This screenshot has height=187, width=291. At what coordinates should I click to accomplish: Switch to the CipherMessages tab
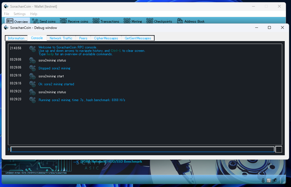point(106,38)
